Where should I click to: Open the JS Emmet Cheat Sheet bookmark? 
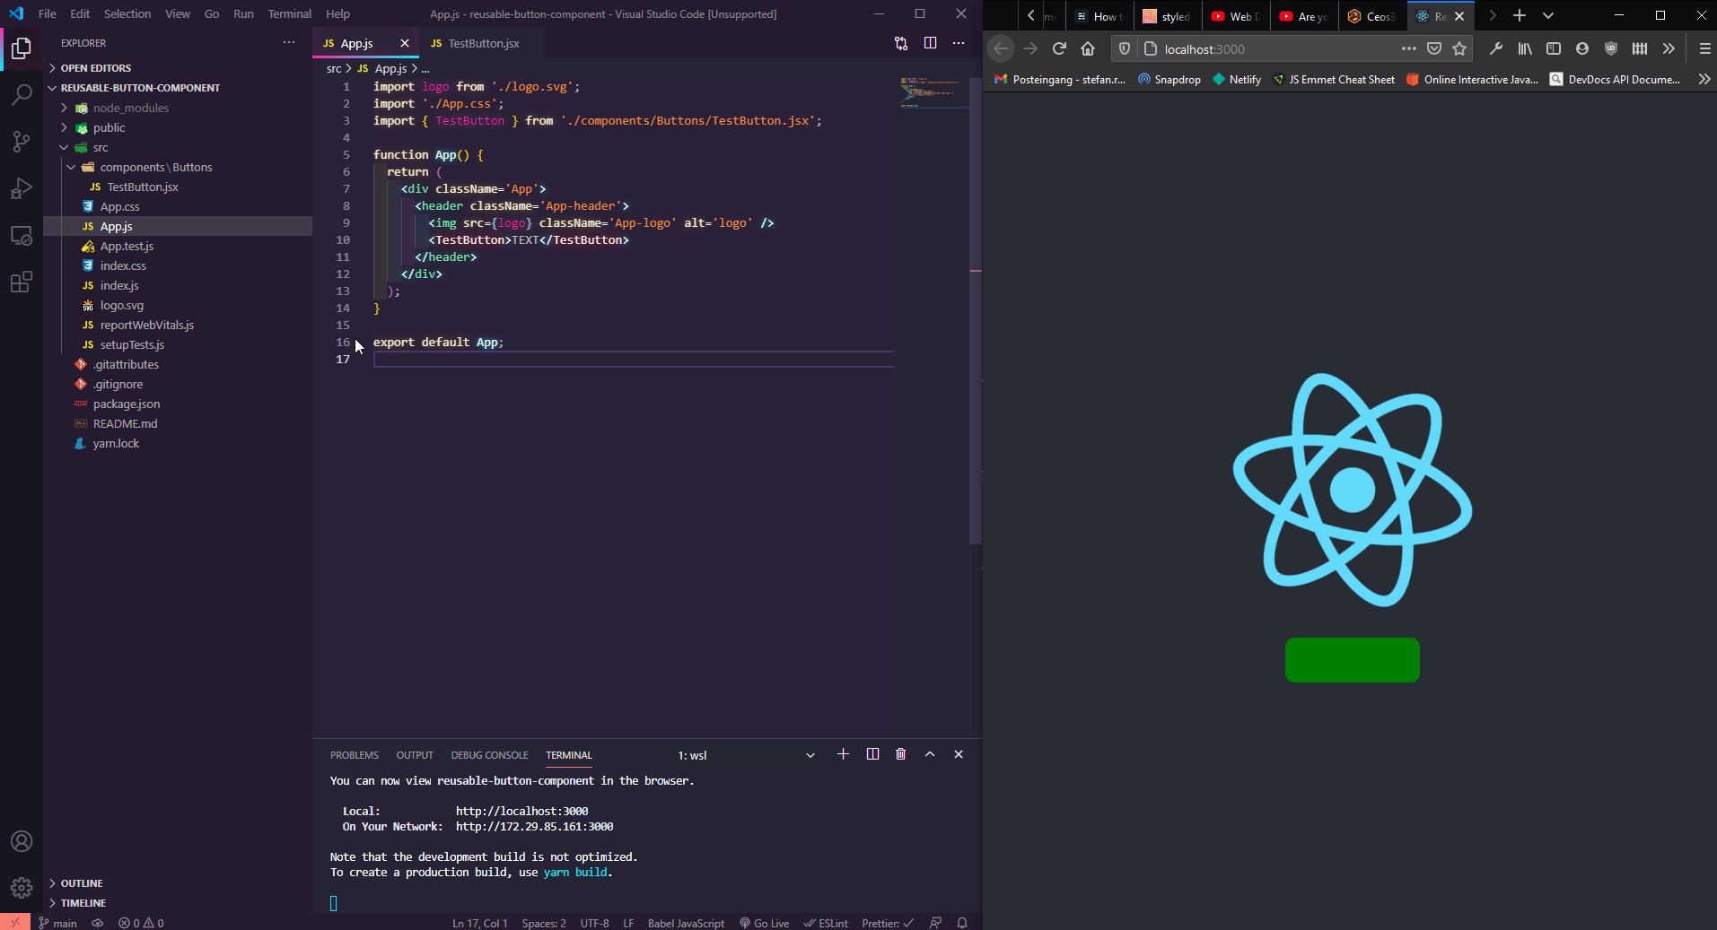point(1334,79)
